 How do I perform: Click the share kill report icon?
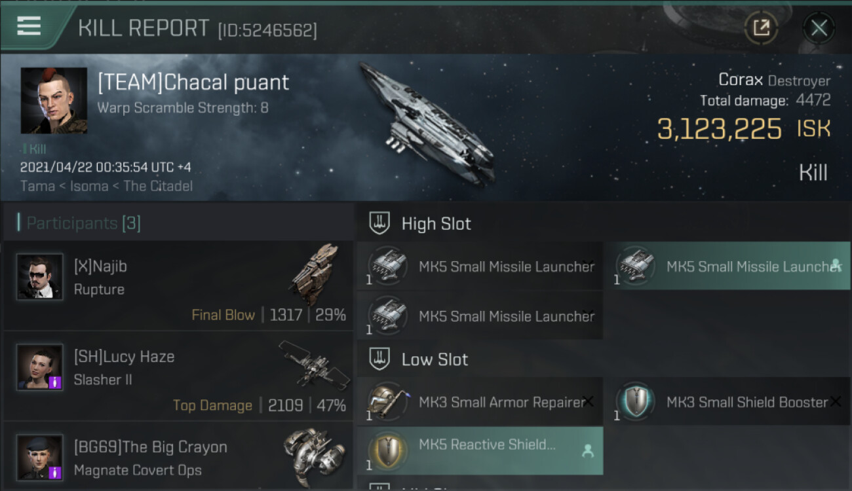[x=762, y=28]
